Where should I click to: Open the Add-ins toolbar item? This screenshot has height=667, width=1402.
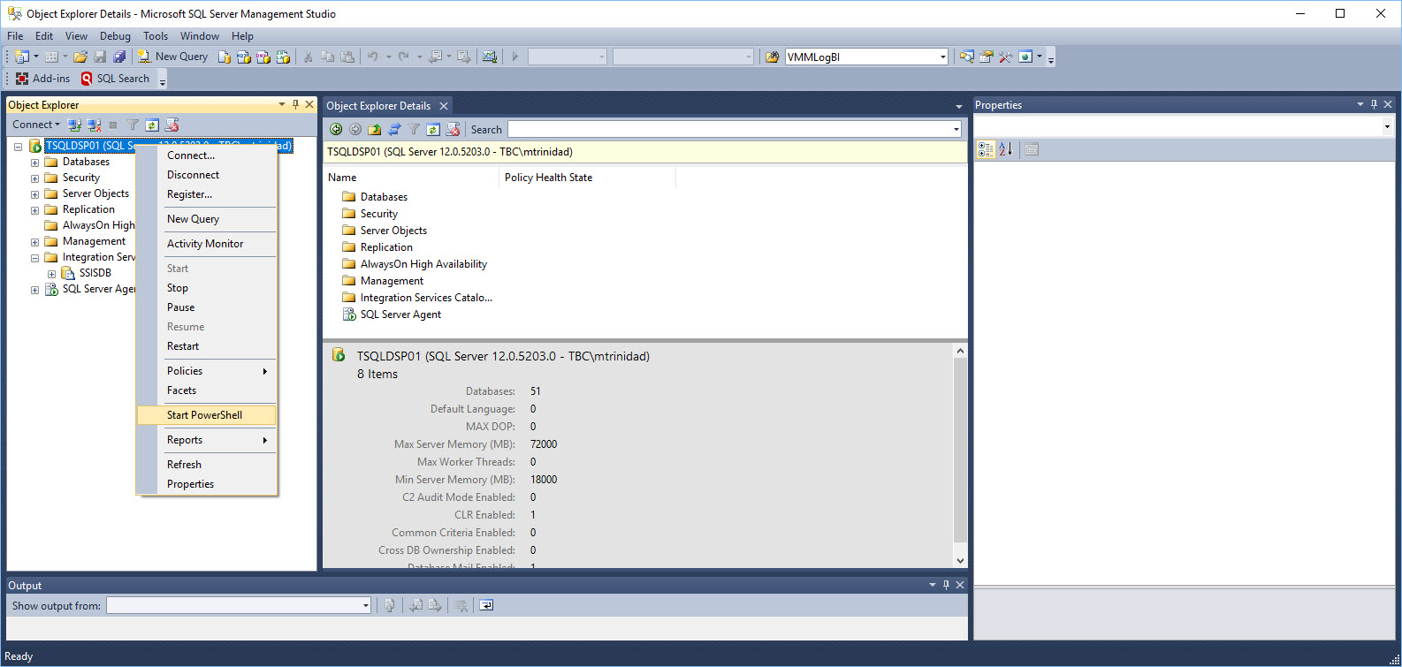[x=42, y=79]
